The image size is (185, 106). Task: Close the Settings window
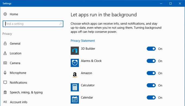point(180,4)
